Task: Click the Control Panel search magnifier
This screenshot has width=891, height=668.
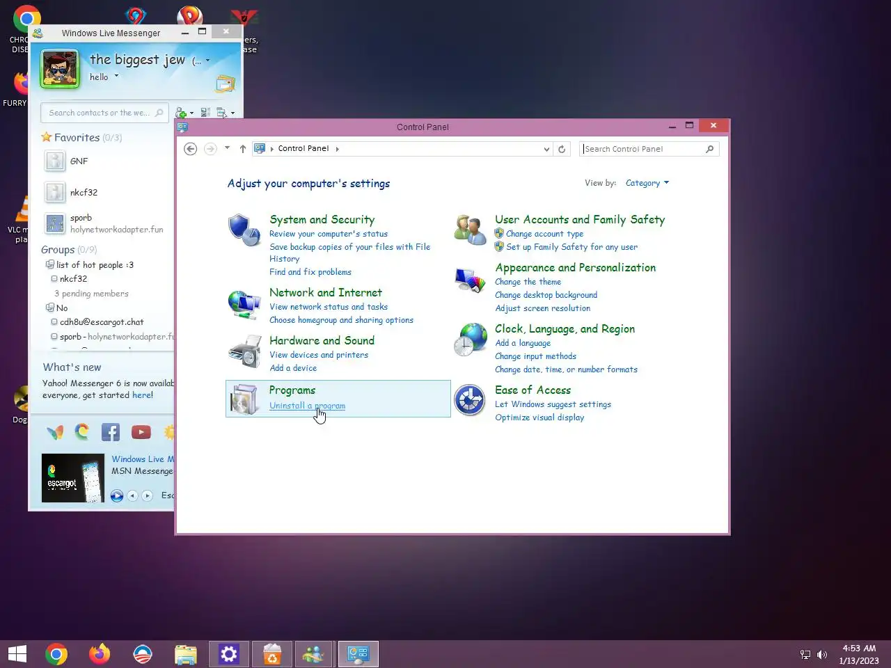Action: [709, 149]
